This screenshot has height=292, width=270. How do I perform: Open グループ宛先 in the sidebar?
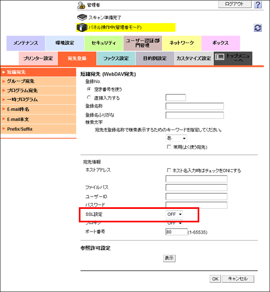[38, 81]
